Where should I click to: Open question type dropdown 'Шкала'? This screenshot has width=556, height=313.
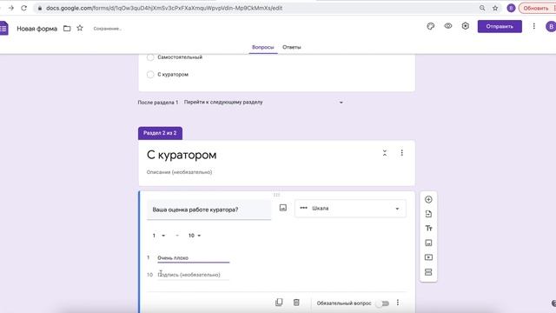[350, 209]
